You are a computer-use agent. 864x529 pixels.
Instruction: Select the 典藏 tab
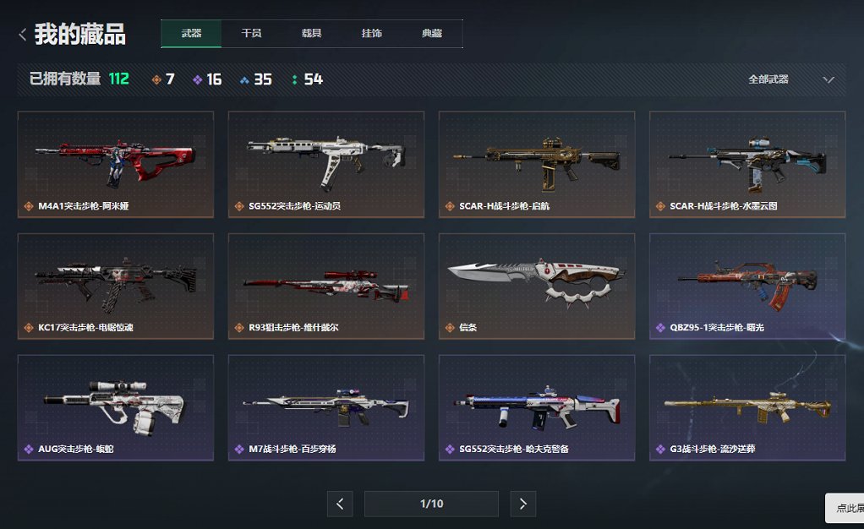(432, 34)
